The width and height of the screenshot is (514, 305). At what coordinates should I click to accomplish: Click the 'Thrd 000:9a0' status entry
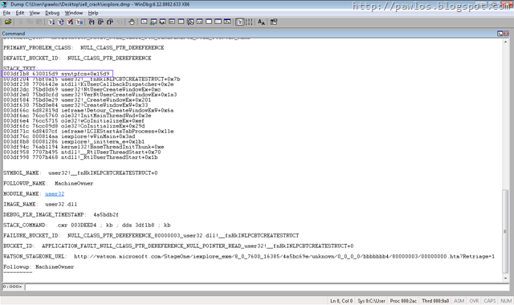435,301
